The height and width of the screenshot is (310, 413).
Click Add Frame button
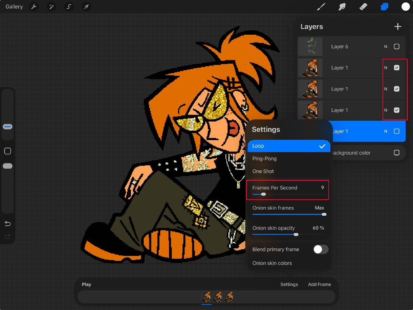319,284
